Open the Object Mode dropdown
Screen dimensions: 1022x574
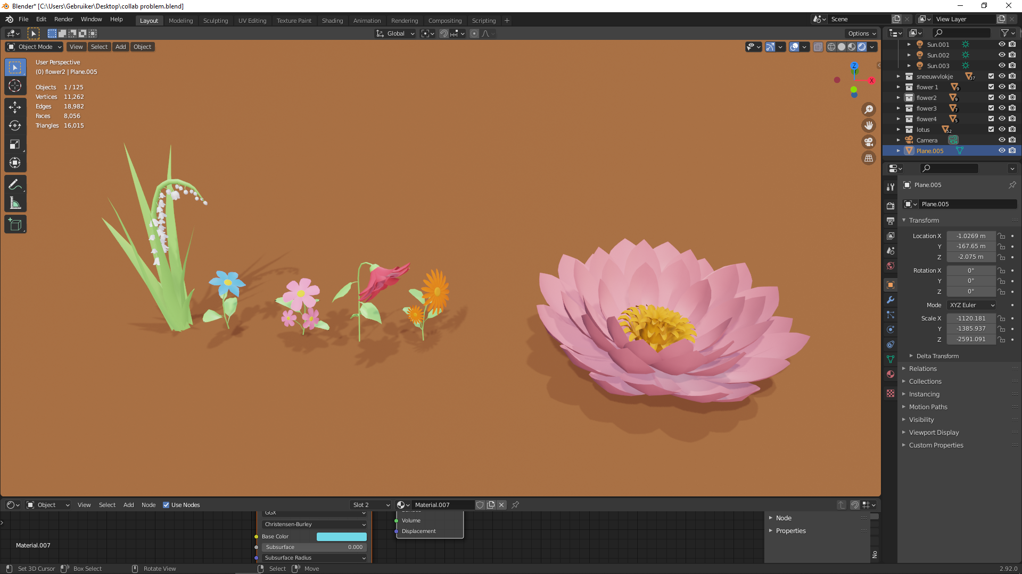click(35, 47)
